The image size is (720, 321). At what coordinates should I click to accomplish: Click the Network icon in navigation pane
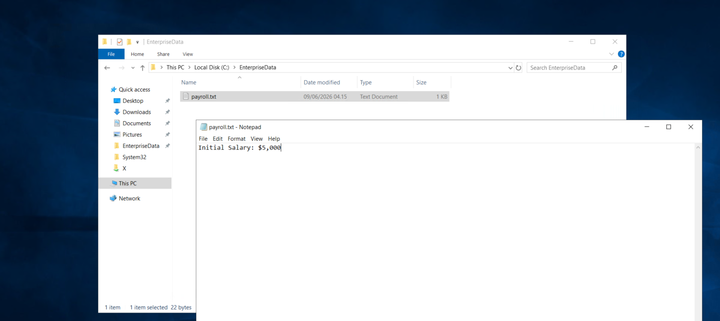pos(113,198)
